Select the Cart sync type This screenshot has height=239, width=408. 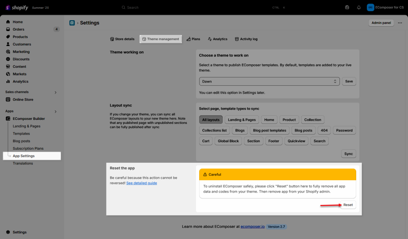click(206, 141)
